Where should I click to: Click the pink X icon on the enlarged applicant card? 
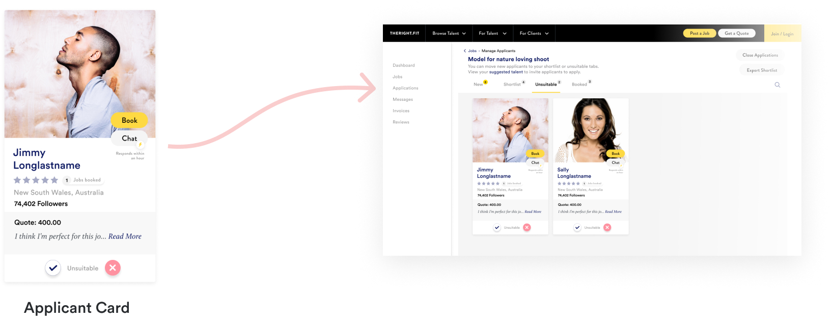point(113,267)
